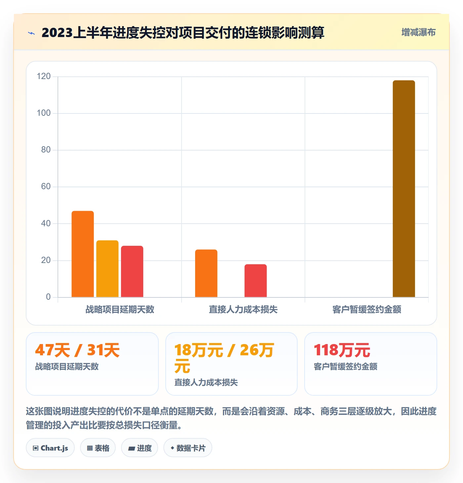Viewport: 463px width, 483px height.
Task: Click the y-axis label 20
Action: 46,260
